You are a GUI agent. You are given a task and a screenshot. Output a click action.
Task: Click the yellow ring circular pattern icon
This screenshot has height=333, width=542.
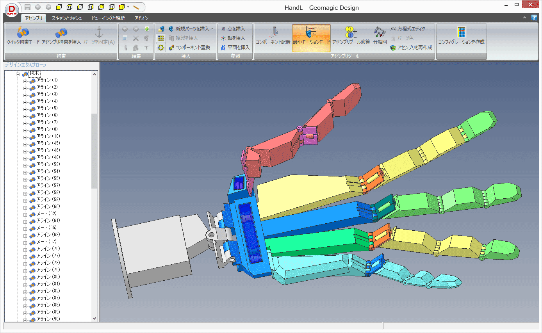coord(160,47)
